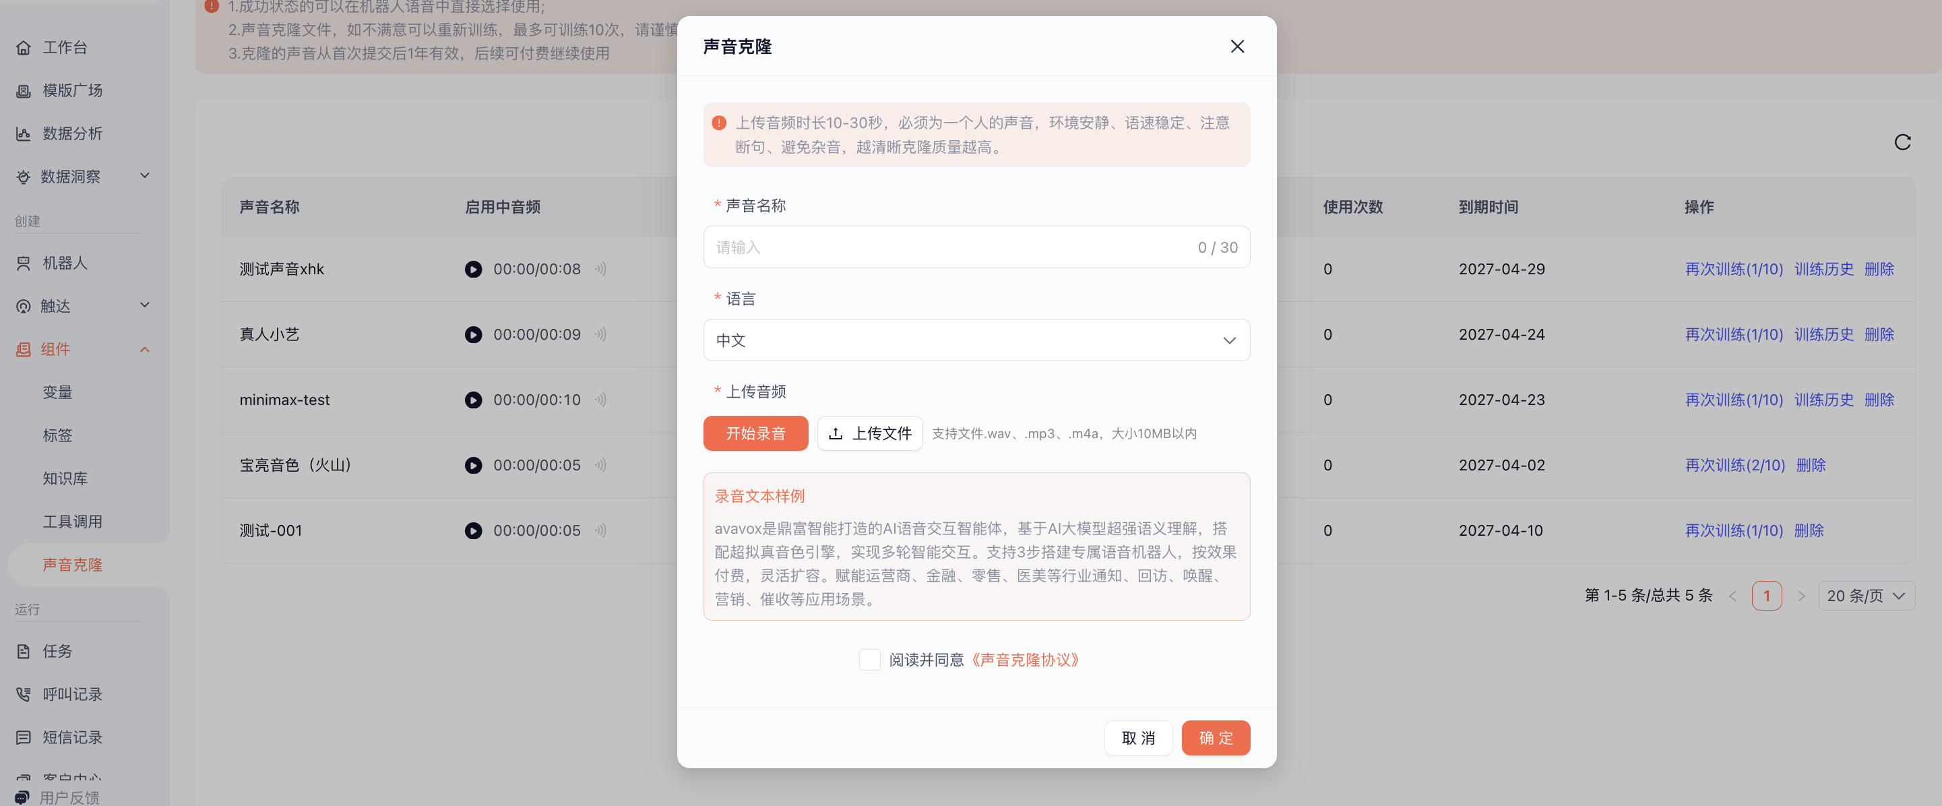Click the refresh icon above the table
The height and width of the screenshot is (806, 1942).
pos(1902,141)
